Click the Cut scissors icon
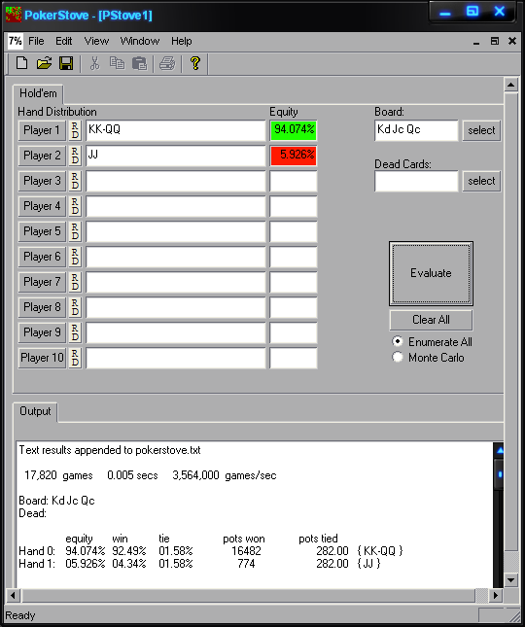This screenshot has width=525, height=627. (x=94, y=63)
